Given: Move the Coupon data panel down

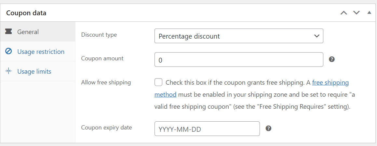Looking at the screenshot, I should (357, 13).
